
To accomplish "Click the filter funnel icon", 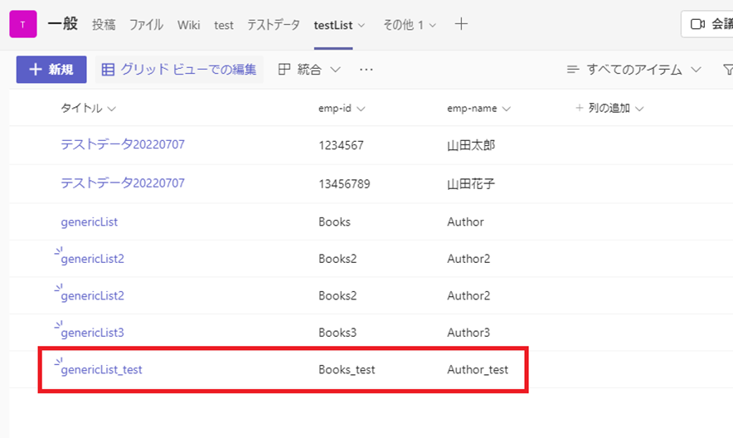I will point(727,70).
